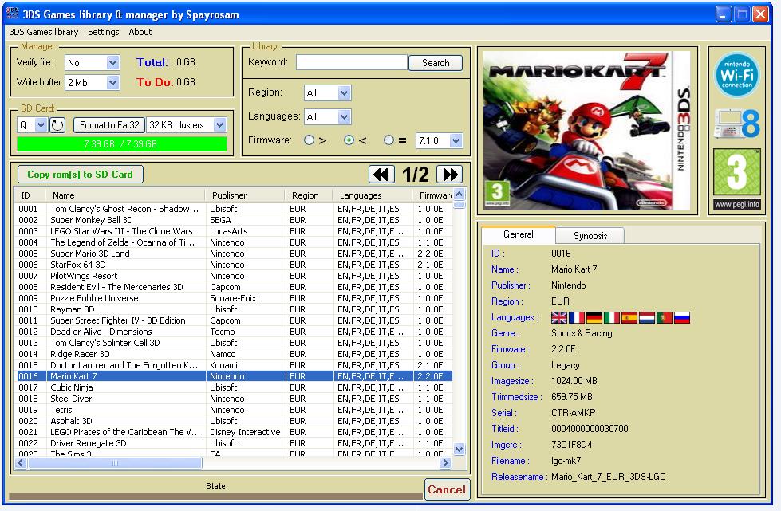Sort by the Region column header
This screenshot has width=781, height=511.
coord(309,195)
